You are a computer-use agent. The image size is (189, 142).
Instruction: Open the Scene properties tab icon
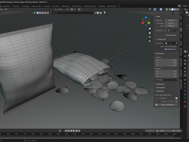click(185, 72)
